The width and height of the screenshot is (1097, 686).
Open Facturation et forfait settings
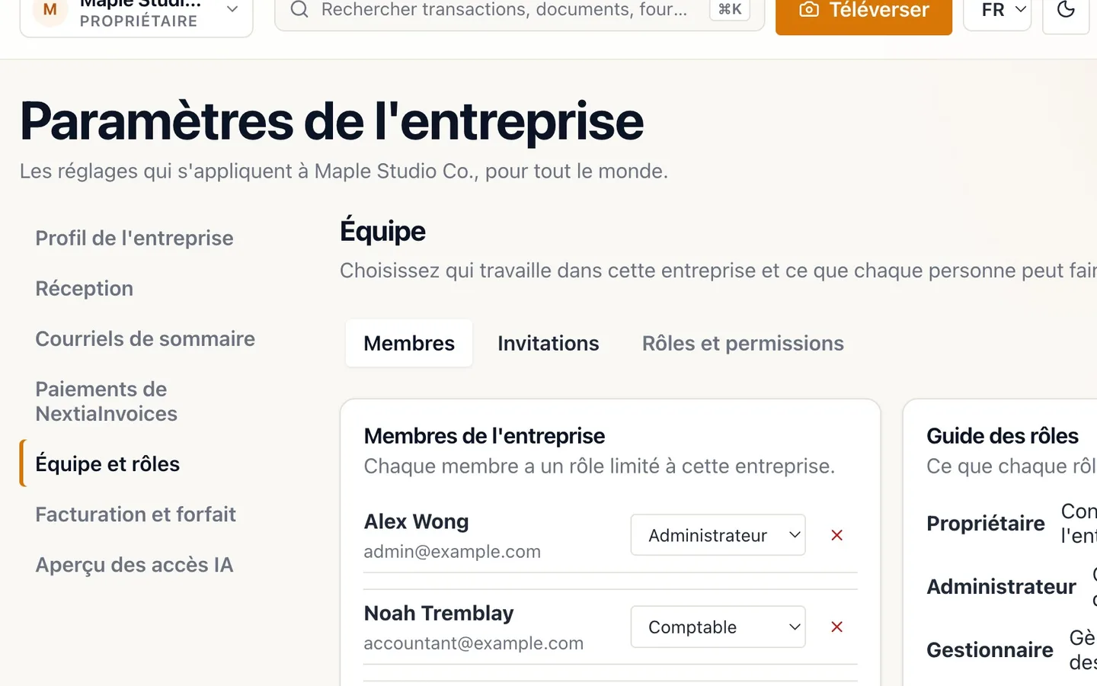(x=136, y=514)
